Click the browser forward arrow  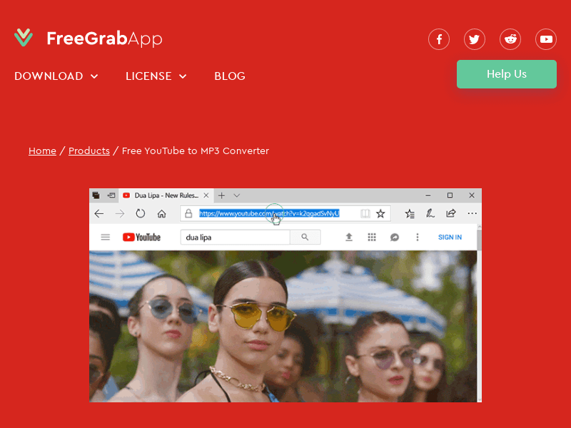pos(120,213)
